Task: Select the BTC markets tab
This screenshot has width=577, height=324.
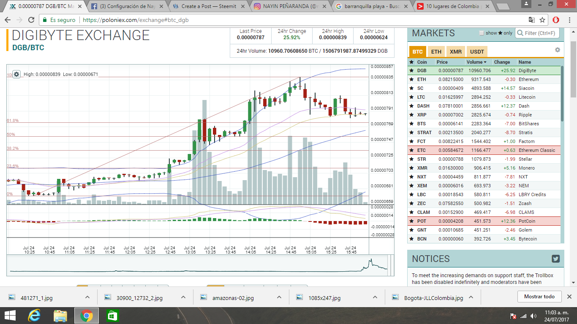Action: coord(417,52)
